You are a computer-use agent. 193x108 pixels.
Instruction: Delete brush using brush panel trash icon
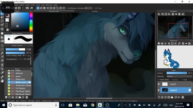[27, 97]
